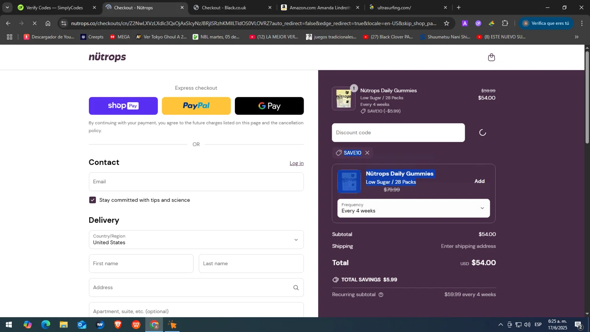This screenshot has height=332, width=590.
Task: Switch to Verify Codes — SimplyCodes tab
Action: click(x=55, y=7)
